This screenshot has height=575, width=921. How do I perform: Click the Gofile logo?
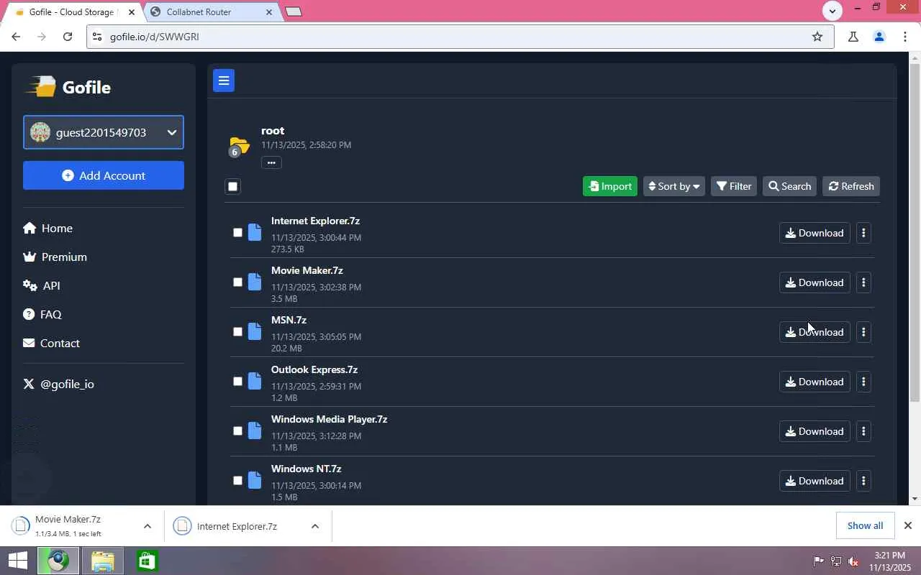pos(68,87)
